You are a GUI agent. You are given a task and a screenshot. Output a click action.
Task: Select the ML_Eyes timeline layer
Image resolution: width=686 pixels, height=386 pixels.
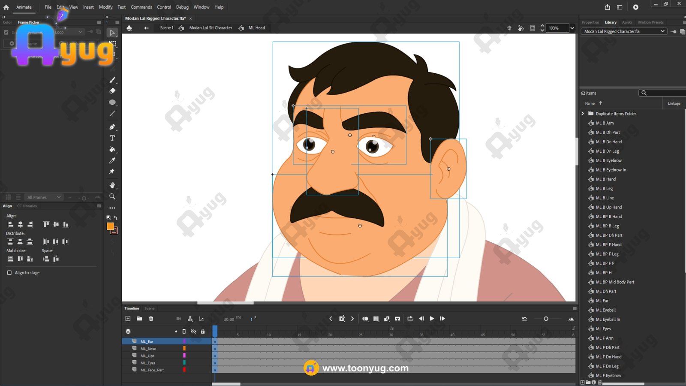tap(148, 363)
